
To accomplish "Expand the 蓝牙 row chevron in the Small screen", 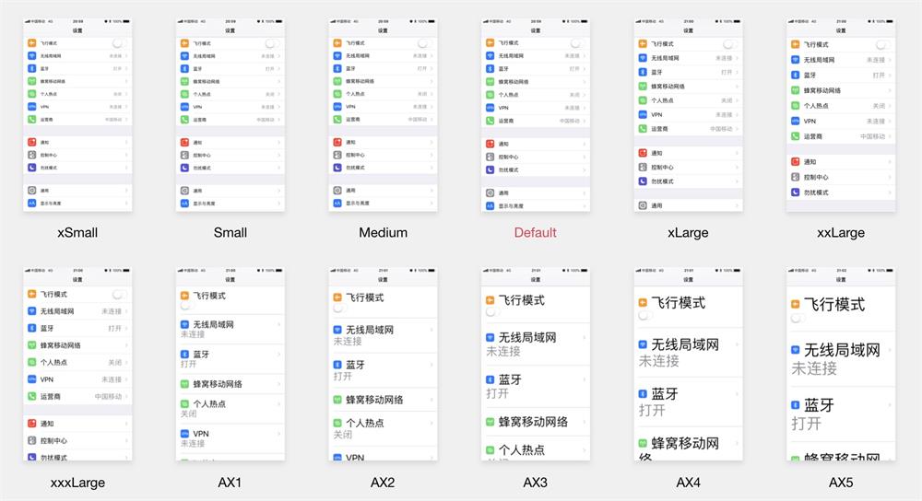I will click(278, 69).
